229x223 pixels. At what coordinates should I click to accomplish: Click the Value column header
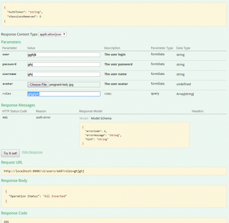(x=31, y=48)
